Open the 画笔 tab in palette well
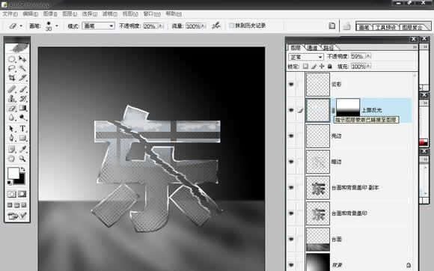 click(x=364, y=27)
